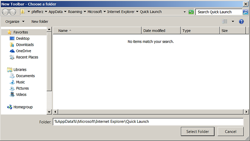
Task: Select OneDrive label in navigation pane
Action: [24, 51]
